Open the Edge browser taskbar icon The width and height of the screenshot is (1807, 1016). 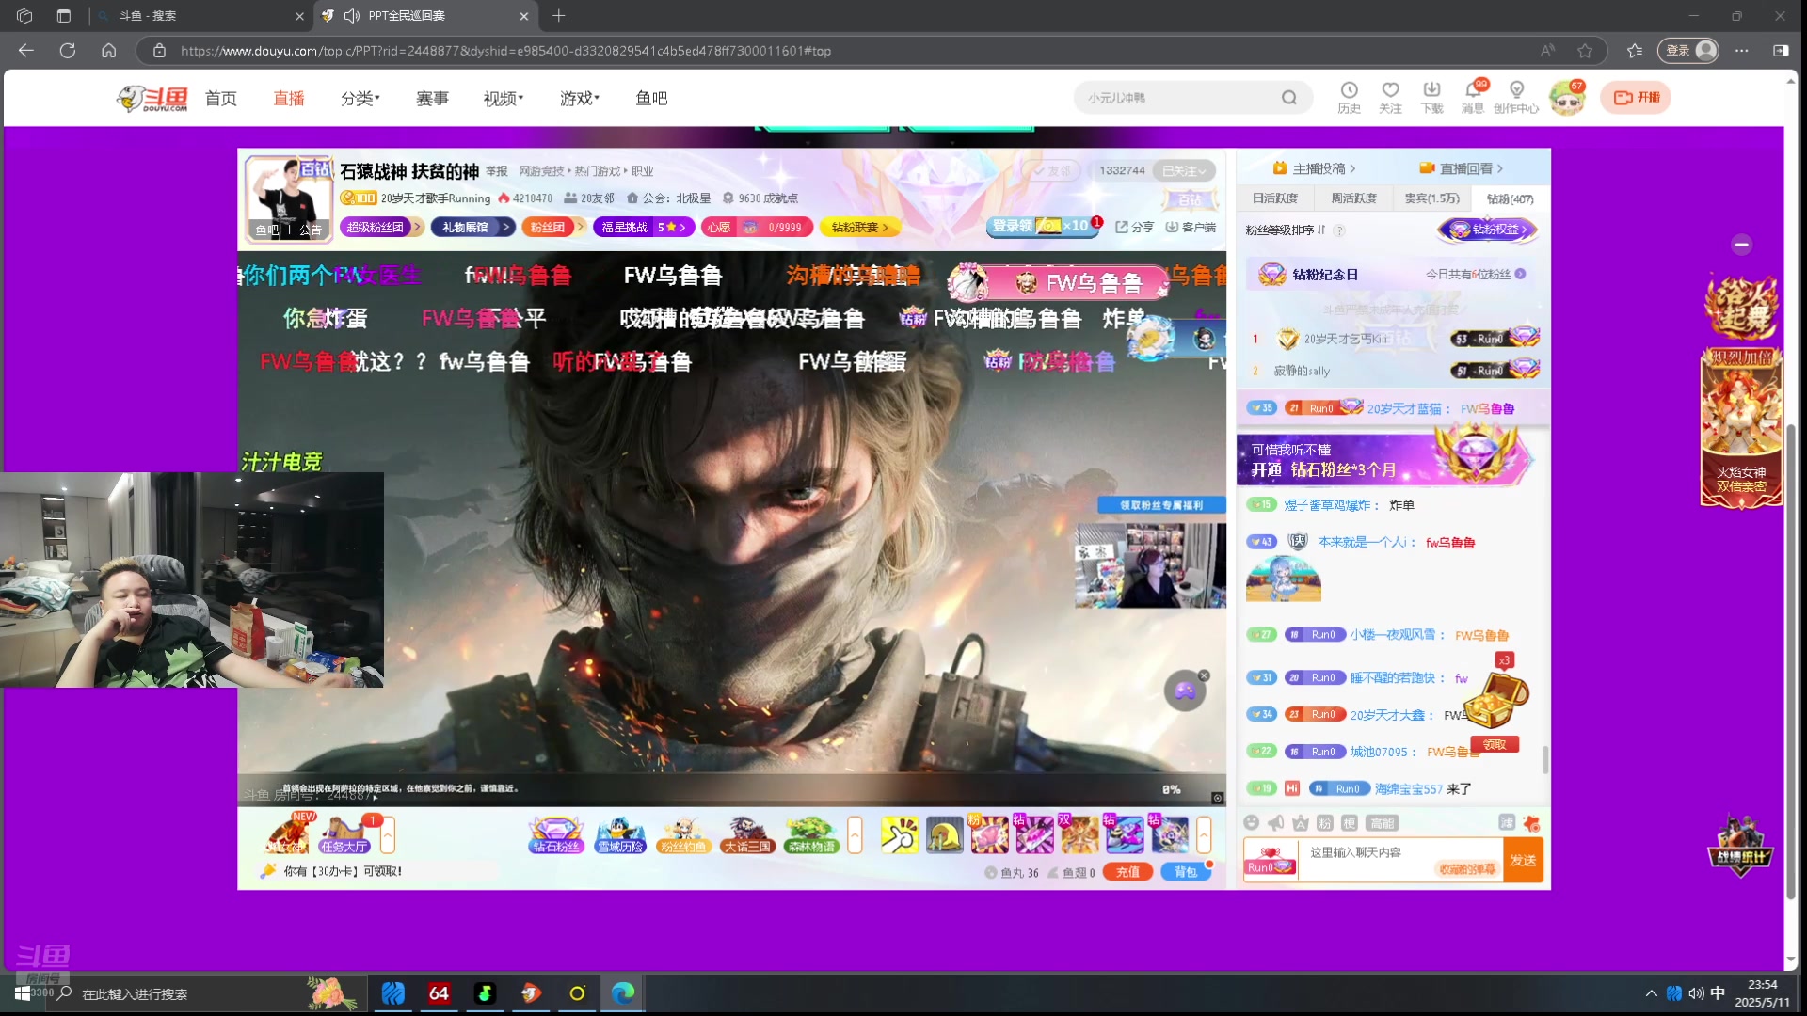(x=623, y=993)
